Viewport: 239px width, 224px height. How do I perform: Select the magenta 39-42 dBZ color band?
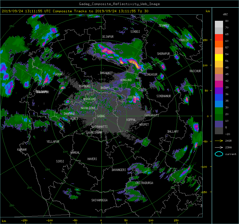pos(219,84)
